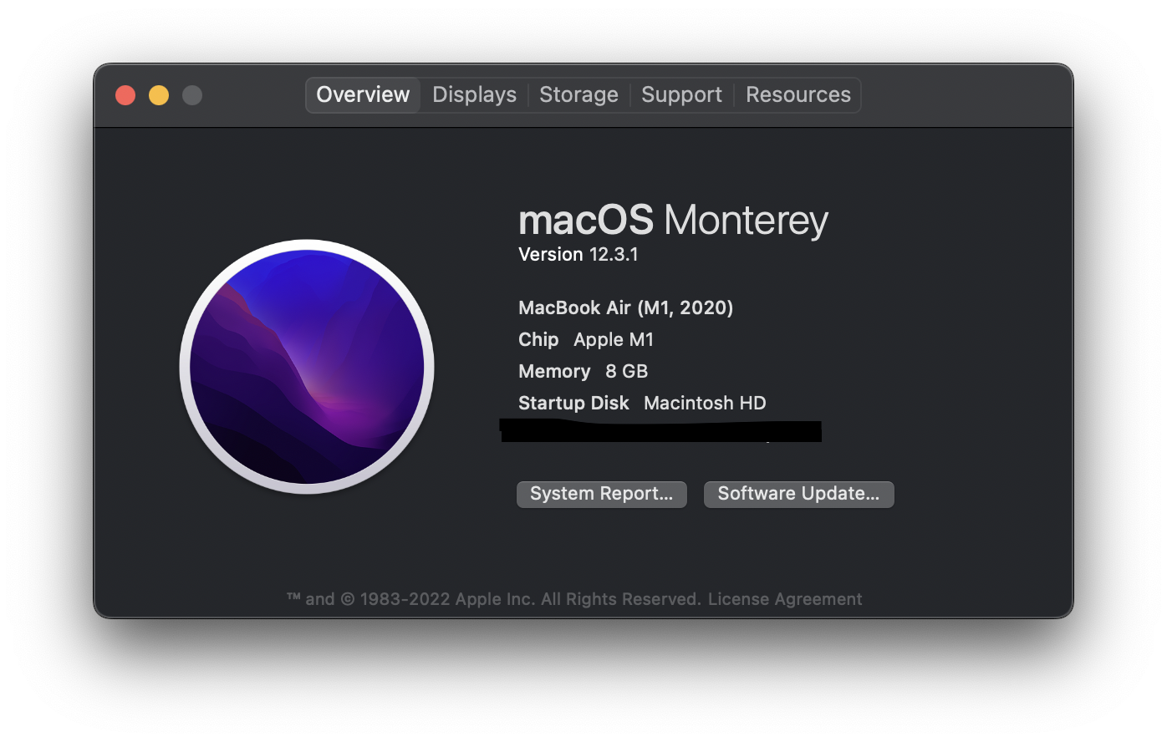Open the License Agreement link
1167x742 pixels.
pyautogui.click(x=785, y=599)
